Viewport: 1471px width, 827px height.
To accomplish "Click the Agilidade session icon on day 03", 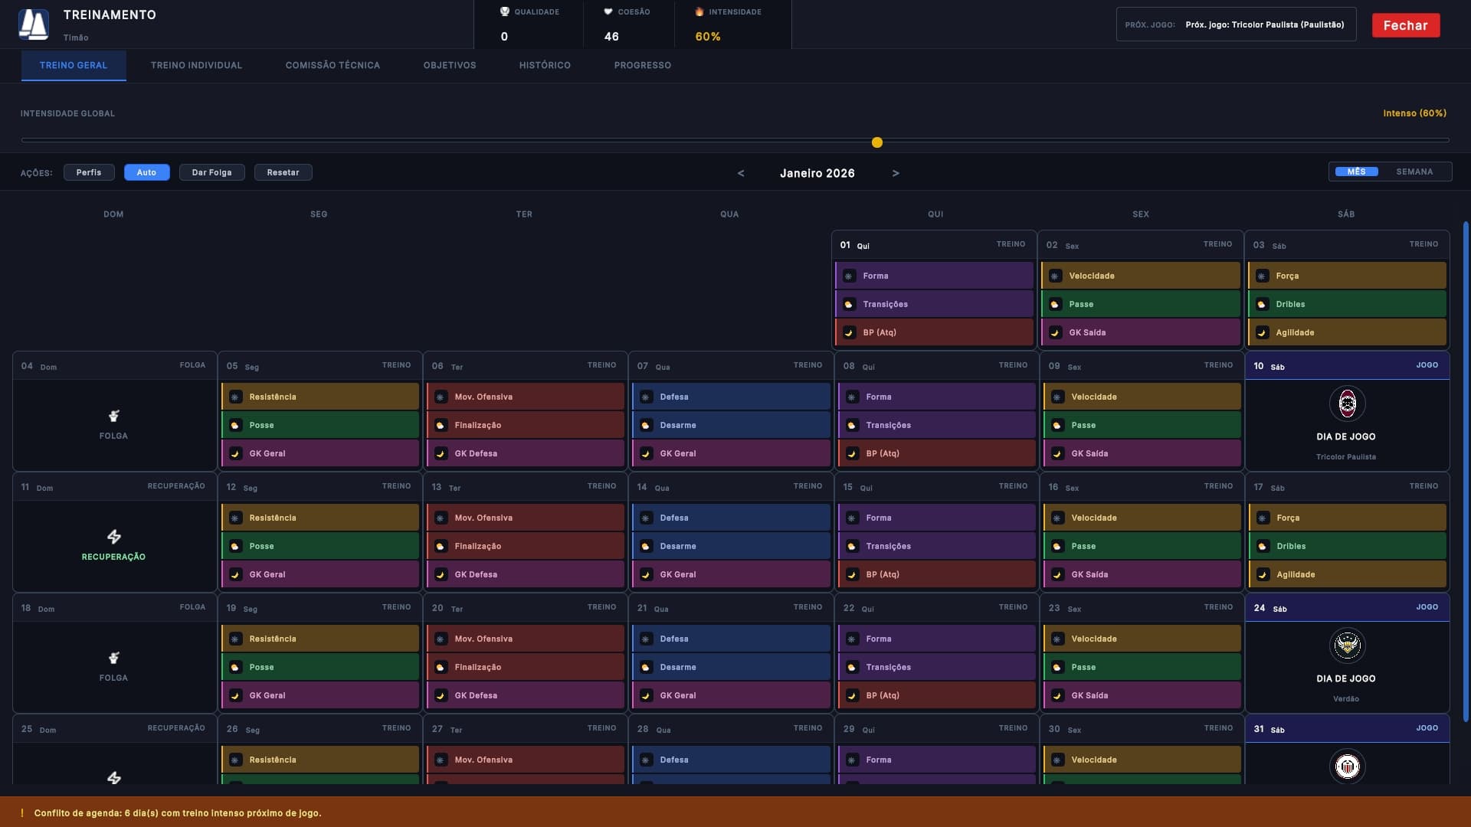I will [1262, 332].
